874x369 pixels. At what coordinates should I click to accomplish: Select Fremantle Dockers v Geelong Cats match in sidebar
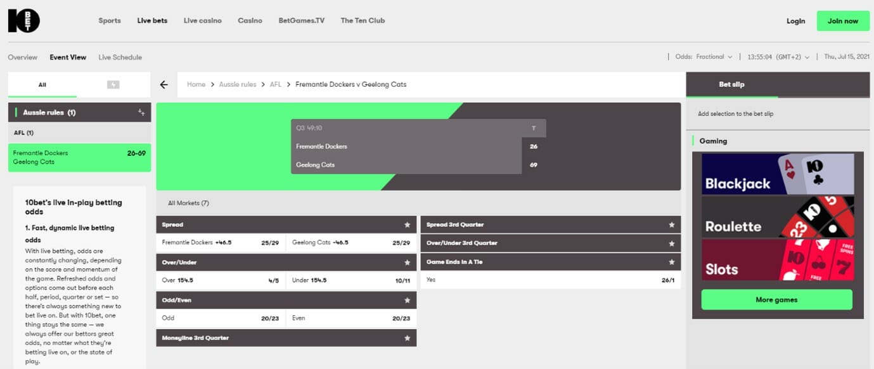click(79, 157)
